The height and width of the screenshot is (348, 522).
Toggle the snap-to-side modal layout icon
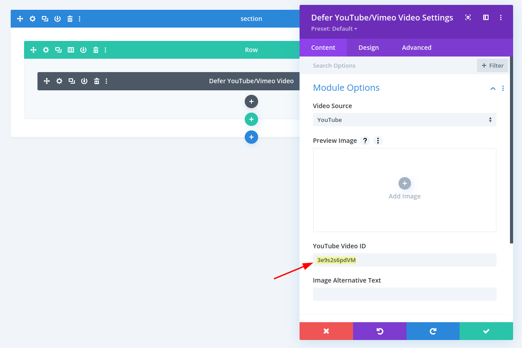485,17
